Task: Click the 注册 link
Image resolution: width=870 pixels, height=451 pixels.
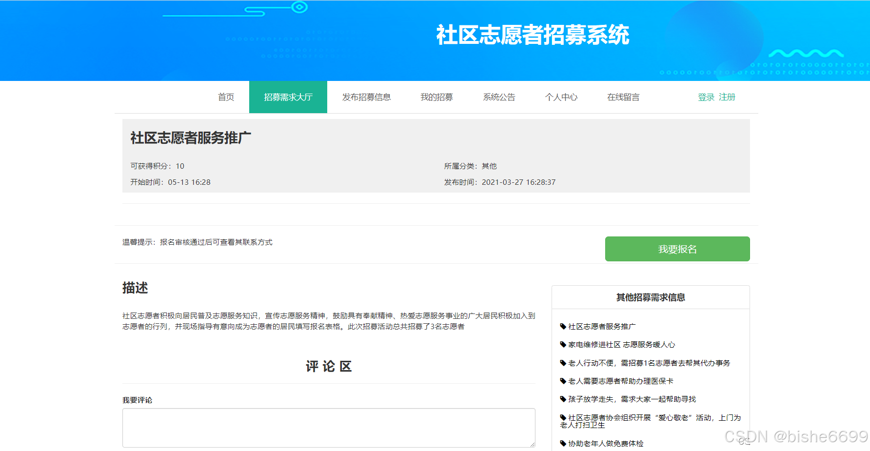Action: point(727,97)
